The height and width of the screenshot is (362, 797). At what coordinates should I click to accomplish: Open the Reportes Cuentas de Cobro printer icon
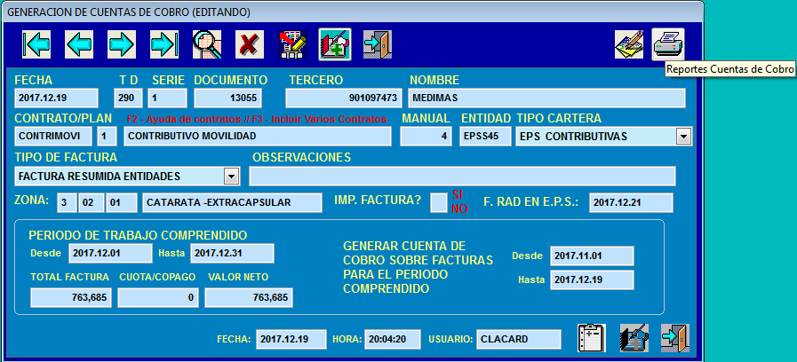click(x=668, y=44)
